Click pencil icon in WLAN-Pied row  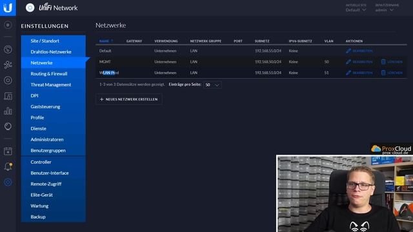(x=348, y=73)
